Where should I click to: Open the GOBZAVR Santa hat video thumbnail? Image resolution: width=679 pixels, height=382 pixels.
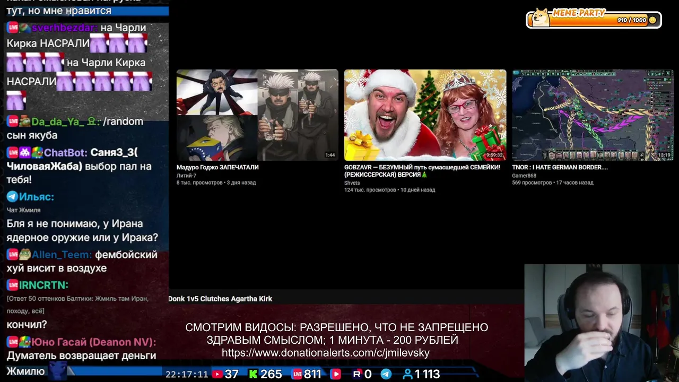click(x=425, y=115)
